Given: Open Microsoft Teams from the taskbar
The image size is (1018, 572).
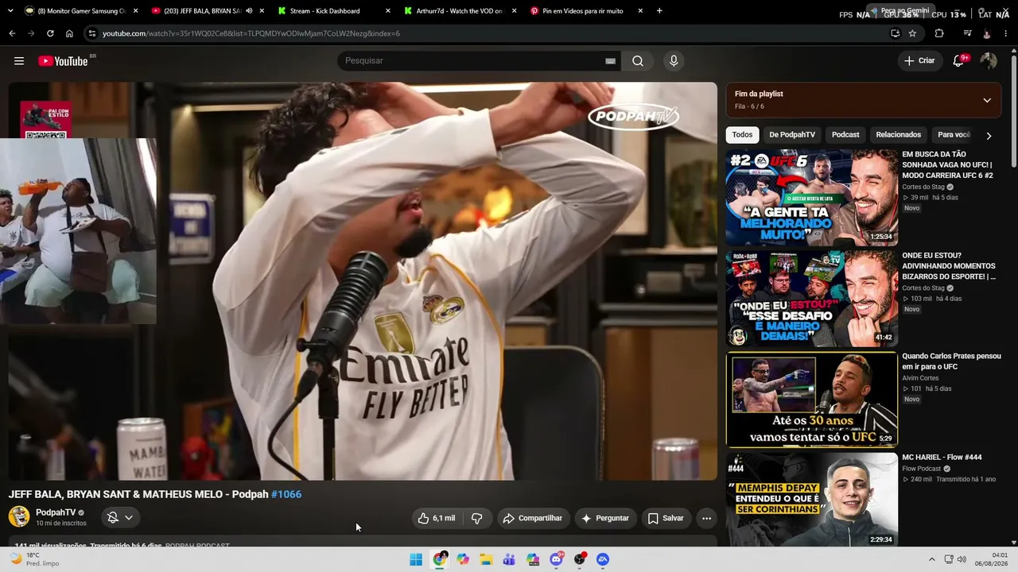Looking at the screenshot, I should [x=509, y=559].
